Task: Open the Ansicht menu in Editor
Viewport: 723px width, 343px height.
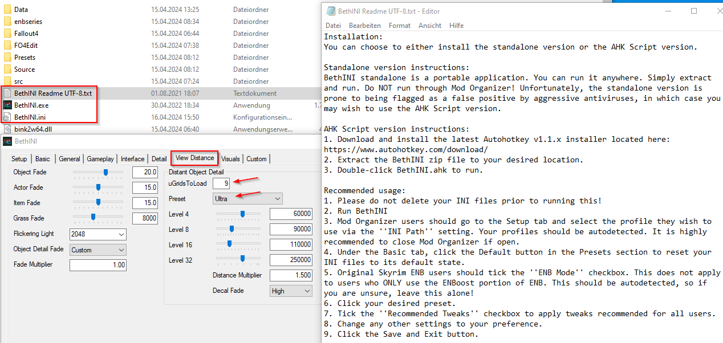Action: [x=430, y=26]
